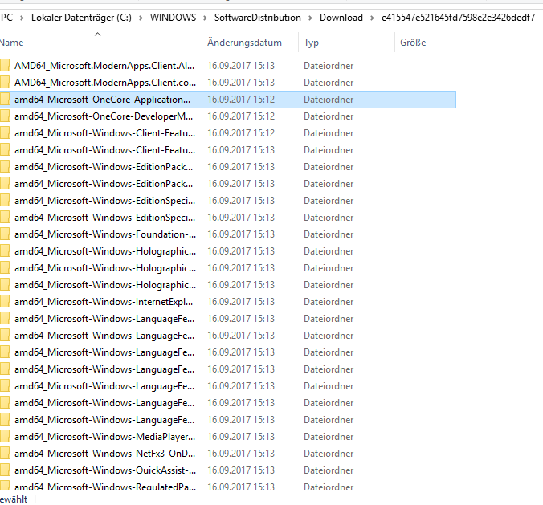Image resolution: width=543 pixels, height=505 pixels.
Task: Click date cell in the InternetExpl... row
Action: pos(241,302)
